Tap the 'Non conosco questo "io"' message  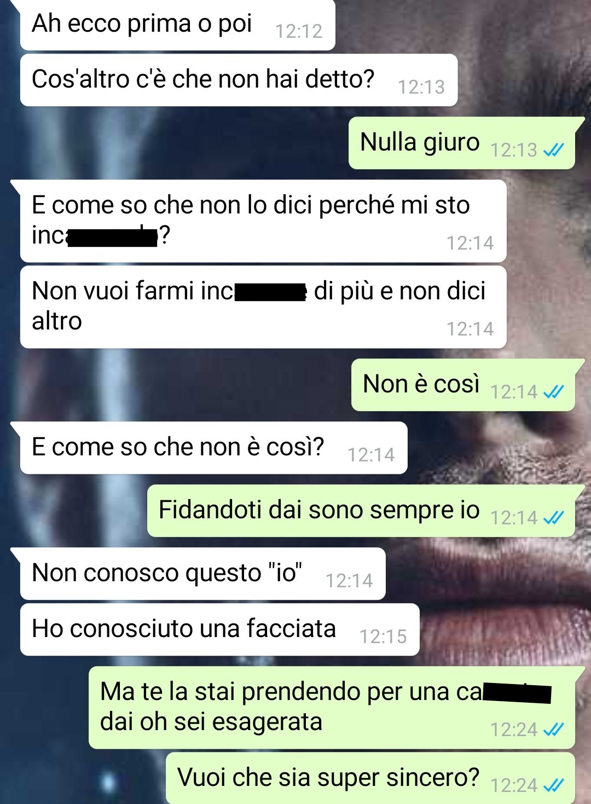pos(202,574)
